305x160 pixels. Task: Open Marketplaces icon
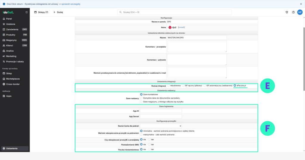click(x=4, y=79)
